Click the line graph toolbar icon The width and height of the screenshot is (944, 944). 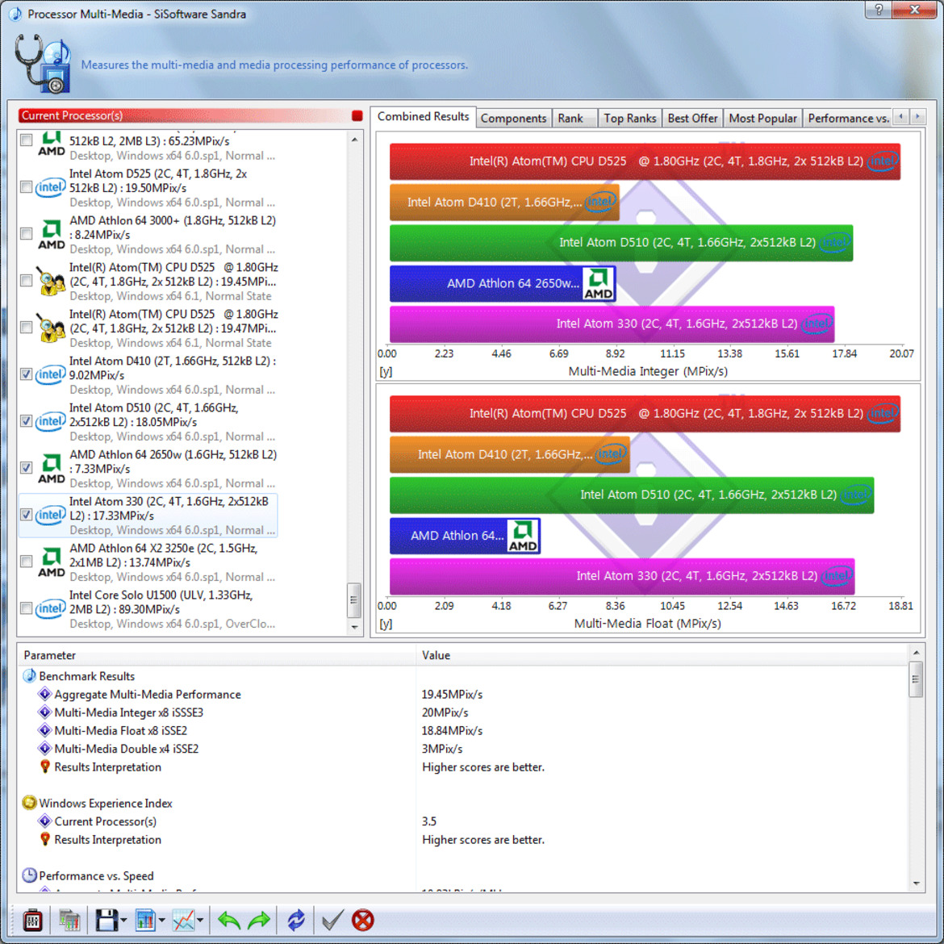pos(183,920)
